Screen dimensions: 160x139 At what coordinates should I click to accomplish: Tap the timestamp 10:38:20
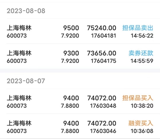[x=142, y=106]
